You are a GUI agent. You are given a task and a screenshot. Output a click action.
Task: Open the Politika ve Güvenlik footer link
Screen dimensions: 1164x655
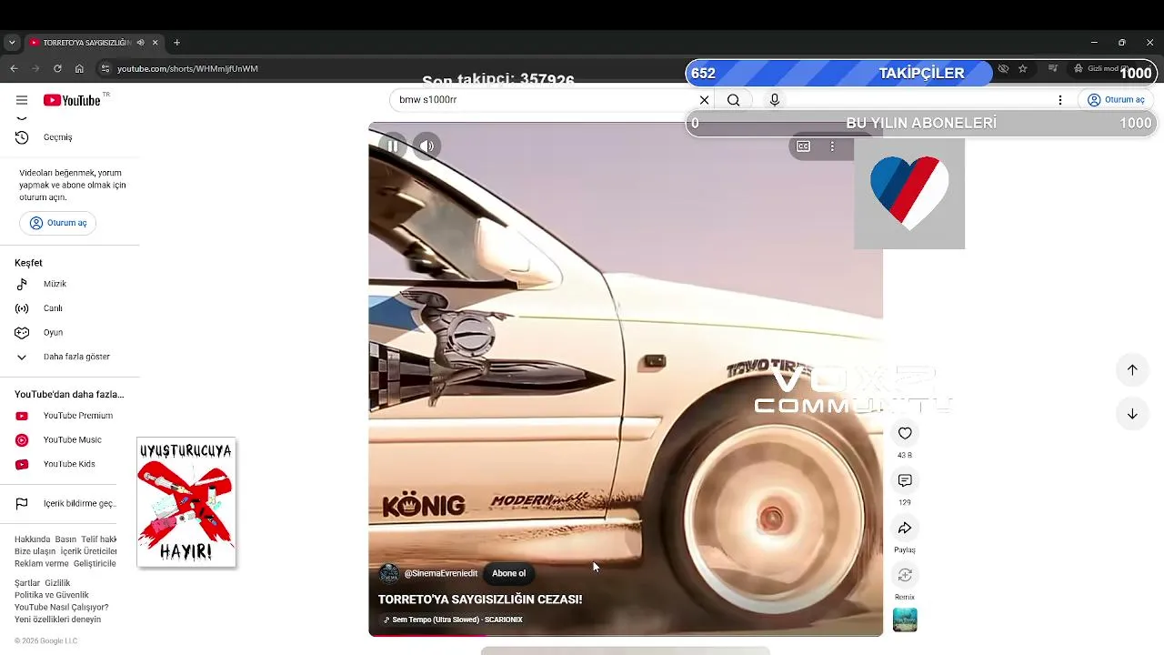52,595
